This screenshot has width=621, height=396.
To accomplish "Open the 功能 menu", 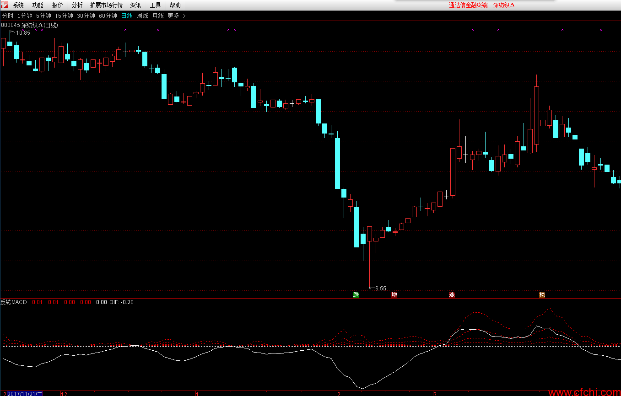I will click(x=38, y=5).
